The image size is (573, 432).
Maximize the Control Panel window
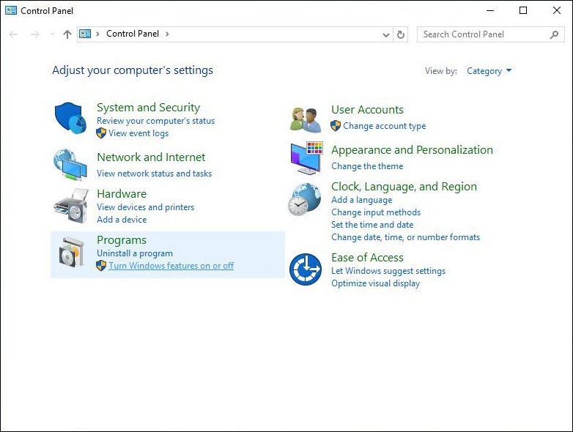[x=523, y=10]
